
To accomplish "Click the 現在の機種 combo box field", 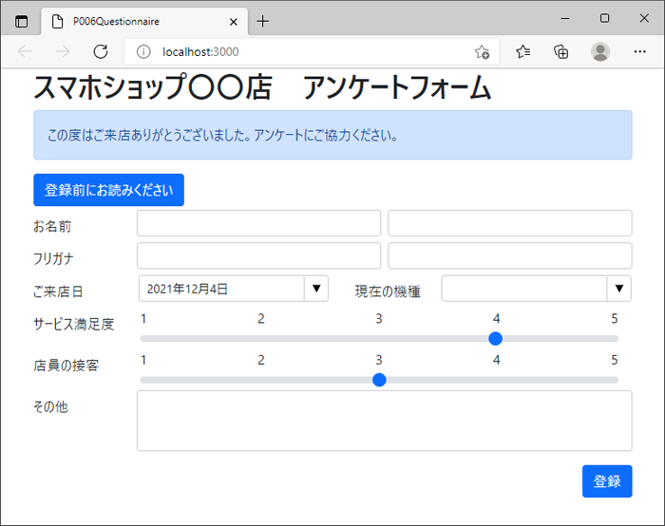I will (x=524, y=289).
